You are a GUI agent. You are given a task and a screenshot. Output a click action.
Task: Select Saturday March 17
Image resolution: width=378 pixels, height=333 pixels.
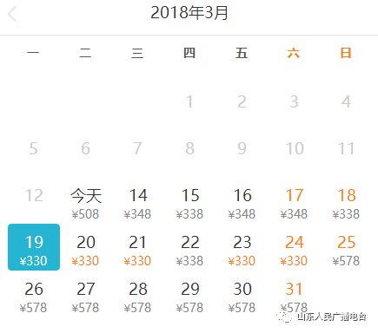(x=295, y=204)
